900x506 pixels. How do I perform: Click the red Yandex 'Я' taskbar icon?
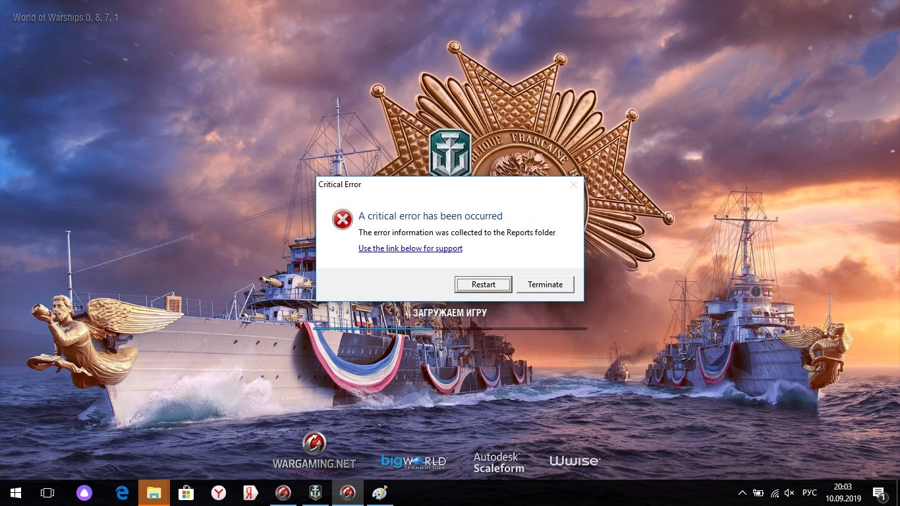[x=250, y=493]
